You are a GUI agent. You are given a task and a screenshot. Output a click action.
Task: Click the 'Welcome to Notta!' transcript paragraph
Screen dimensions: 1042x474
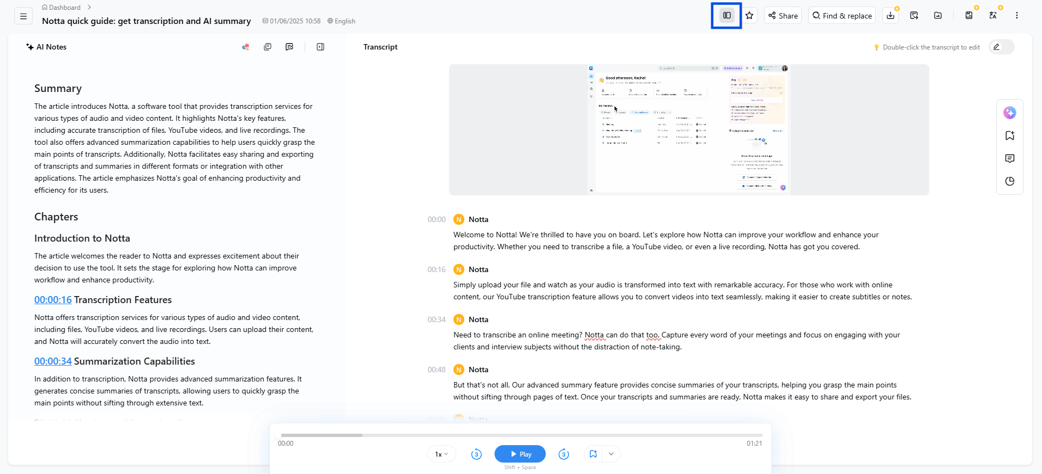(x=666, y=241)
